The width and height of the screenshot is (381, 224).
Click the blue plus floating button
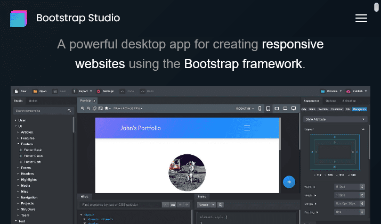(289, 182)
